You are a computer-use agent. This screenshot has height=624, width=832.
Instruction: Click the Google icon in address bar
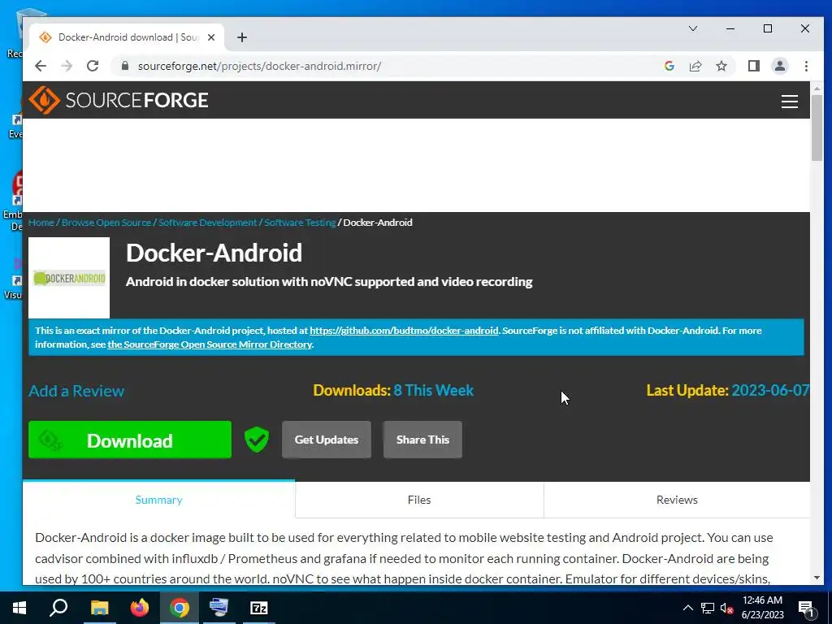tap(669, 66)
